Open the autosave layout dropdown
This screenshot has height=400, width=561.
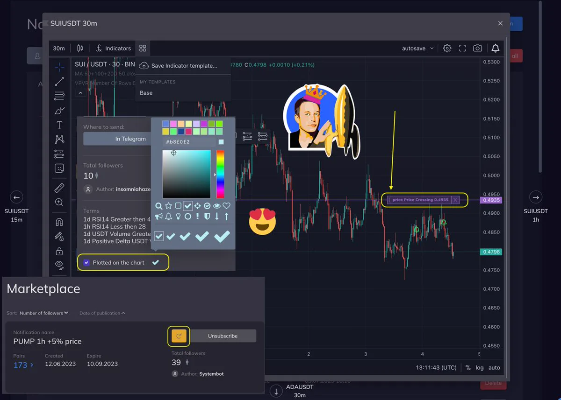click(418, 48)
